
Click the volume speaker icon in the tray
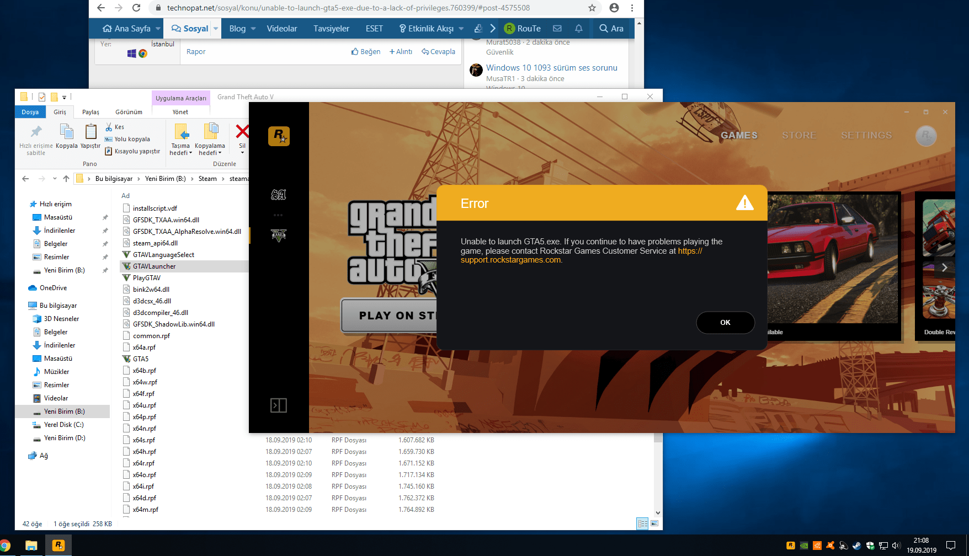coord(896,546)
